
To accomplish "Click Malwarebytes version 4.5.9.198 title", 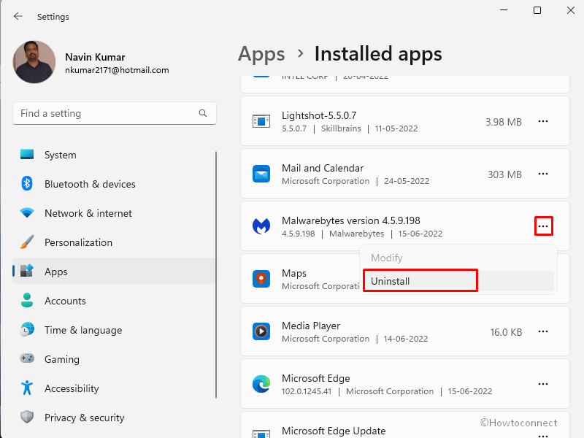I will click(351, 220).
